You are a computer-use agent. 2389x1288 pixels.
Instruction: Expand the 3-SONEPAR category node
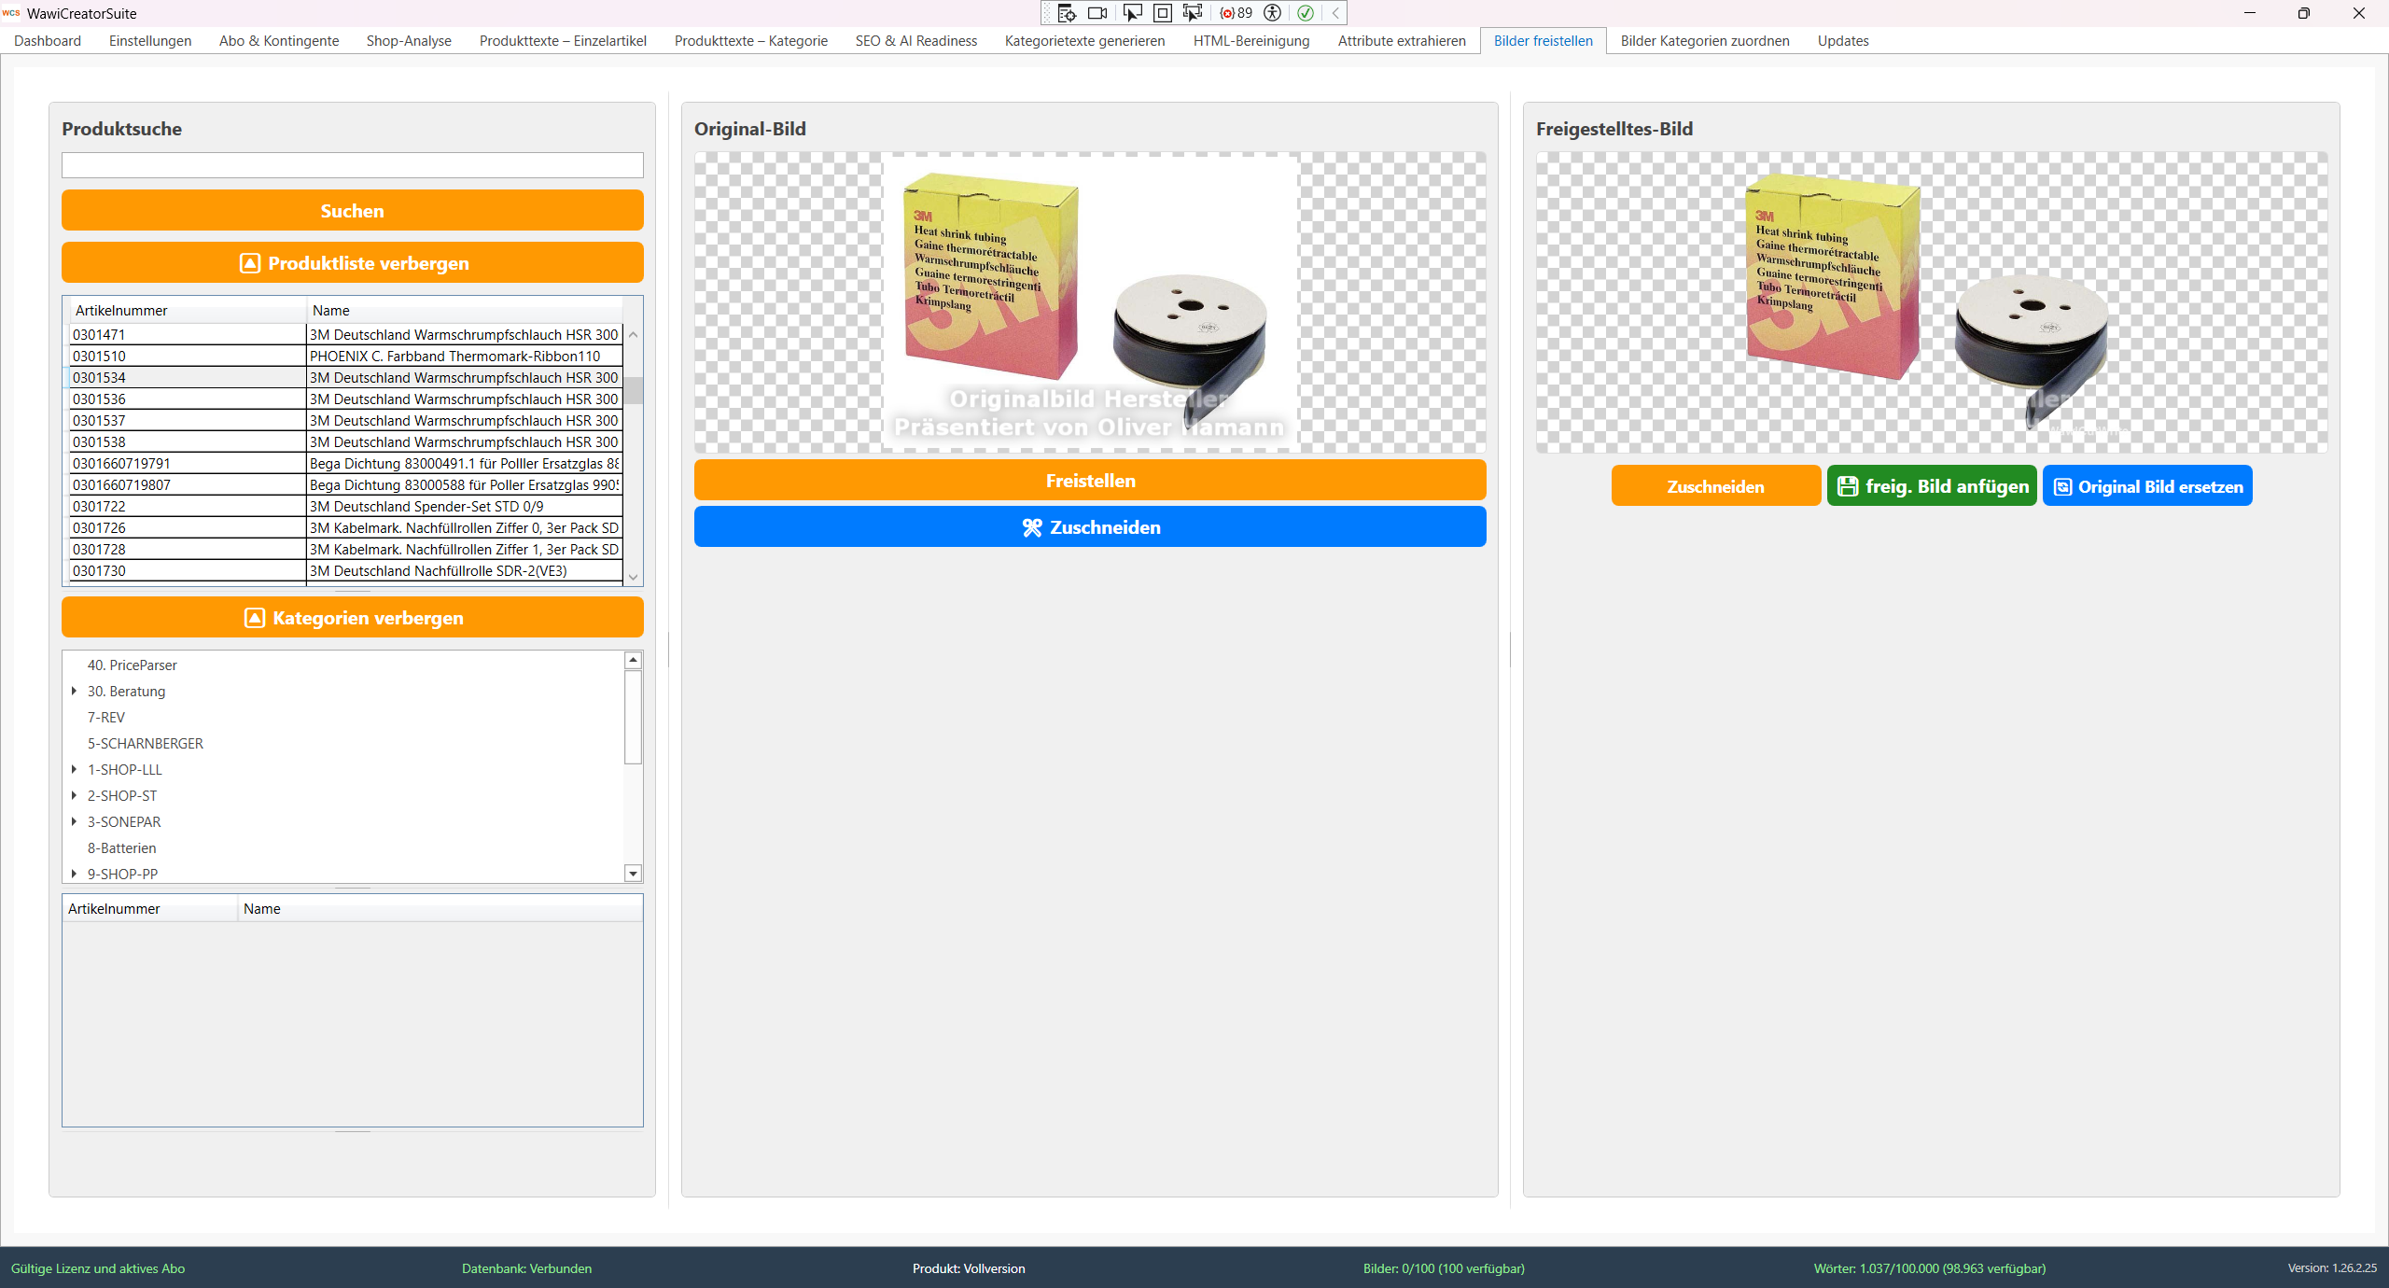(x=74, y=822)
